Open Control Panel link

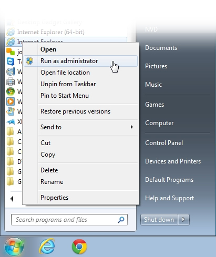[x=164, y=143]
